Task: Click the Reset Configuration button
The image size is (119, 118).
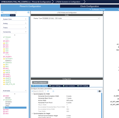Action: [x=40, y=83]
